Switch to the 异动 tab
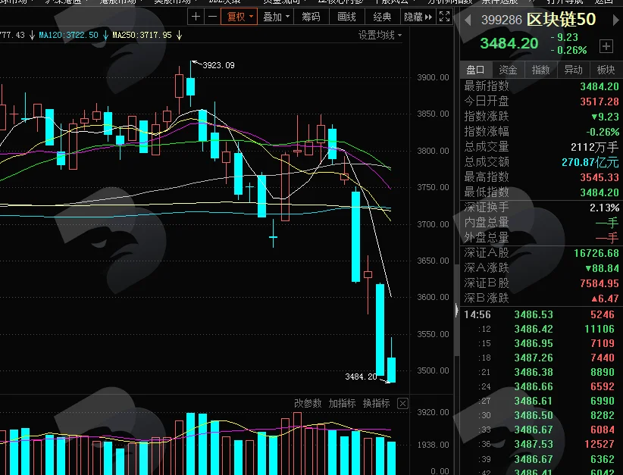Viewport: 623px width, 475px height. pyautogui.click(x=573, y=70)
